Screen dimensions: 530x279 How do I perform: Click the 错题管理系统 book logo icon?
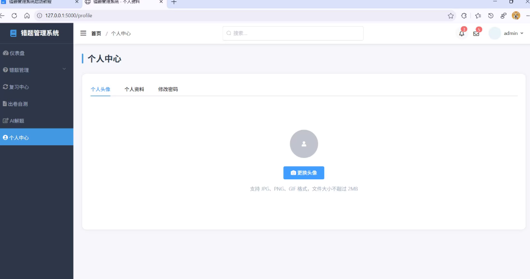pyautogui.click(x=13, y=33)
